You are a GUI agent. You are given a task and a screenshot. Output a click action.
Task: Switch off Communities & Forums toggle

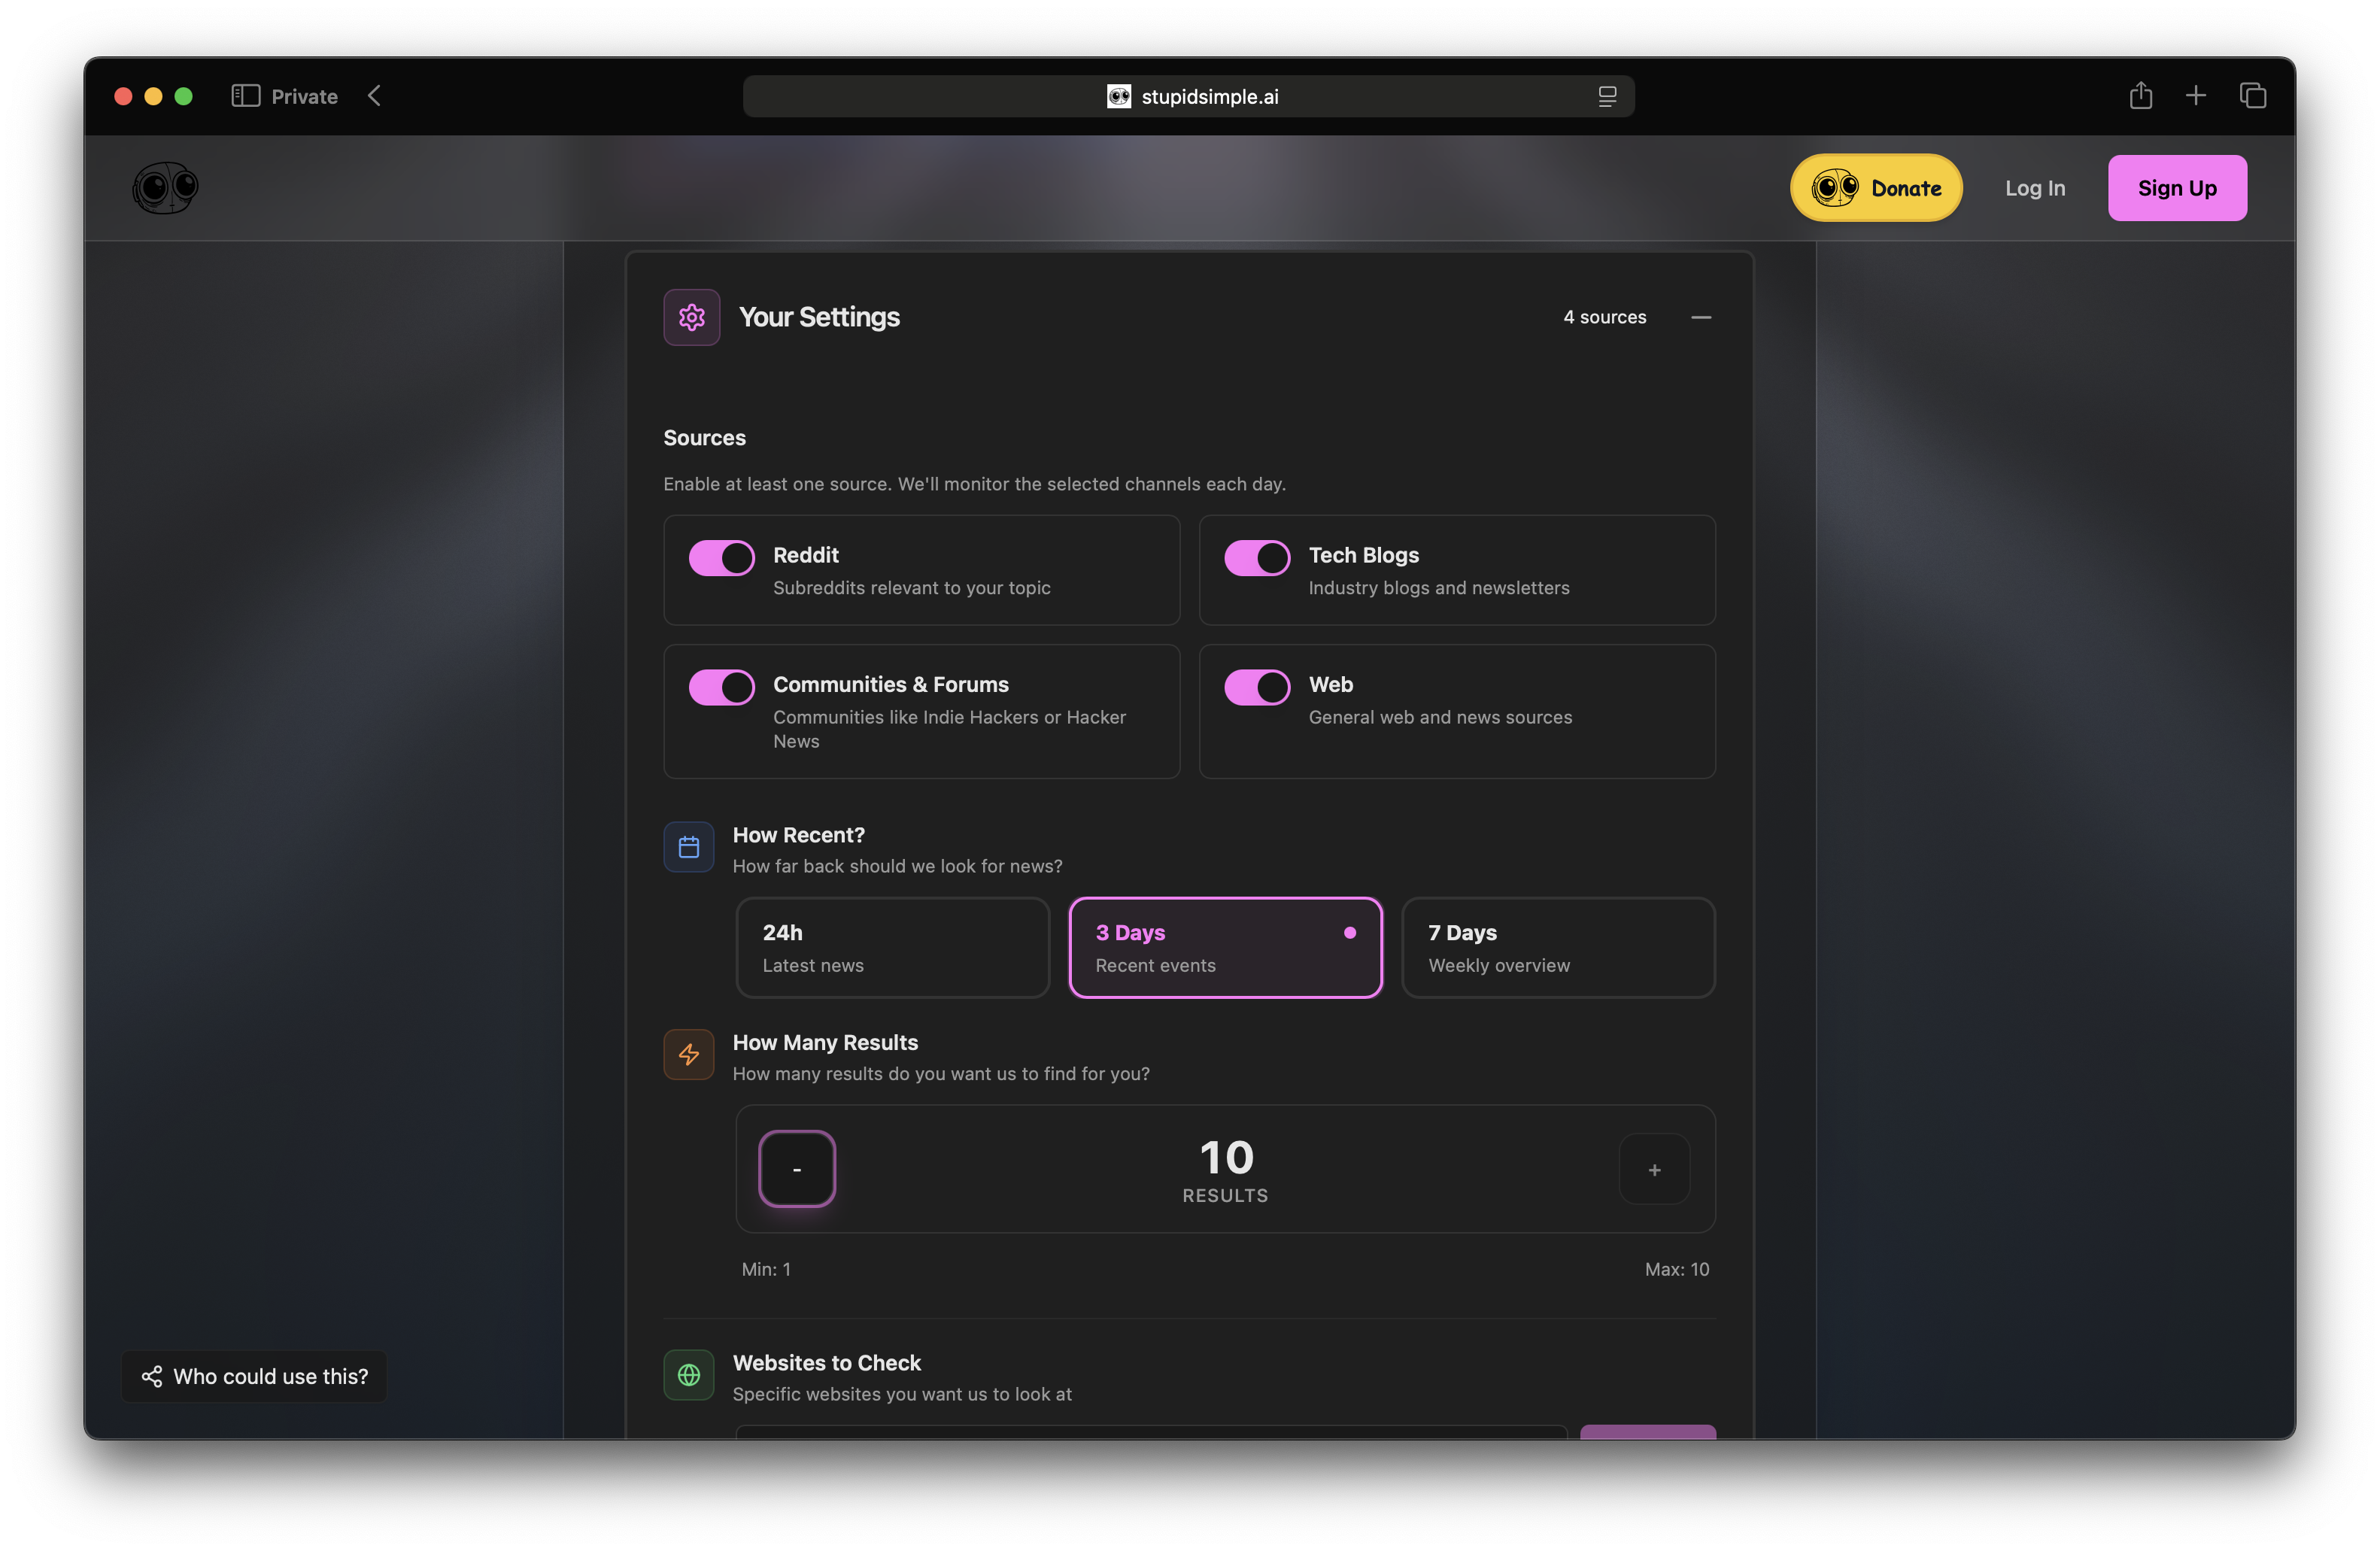coord(721,687)
